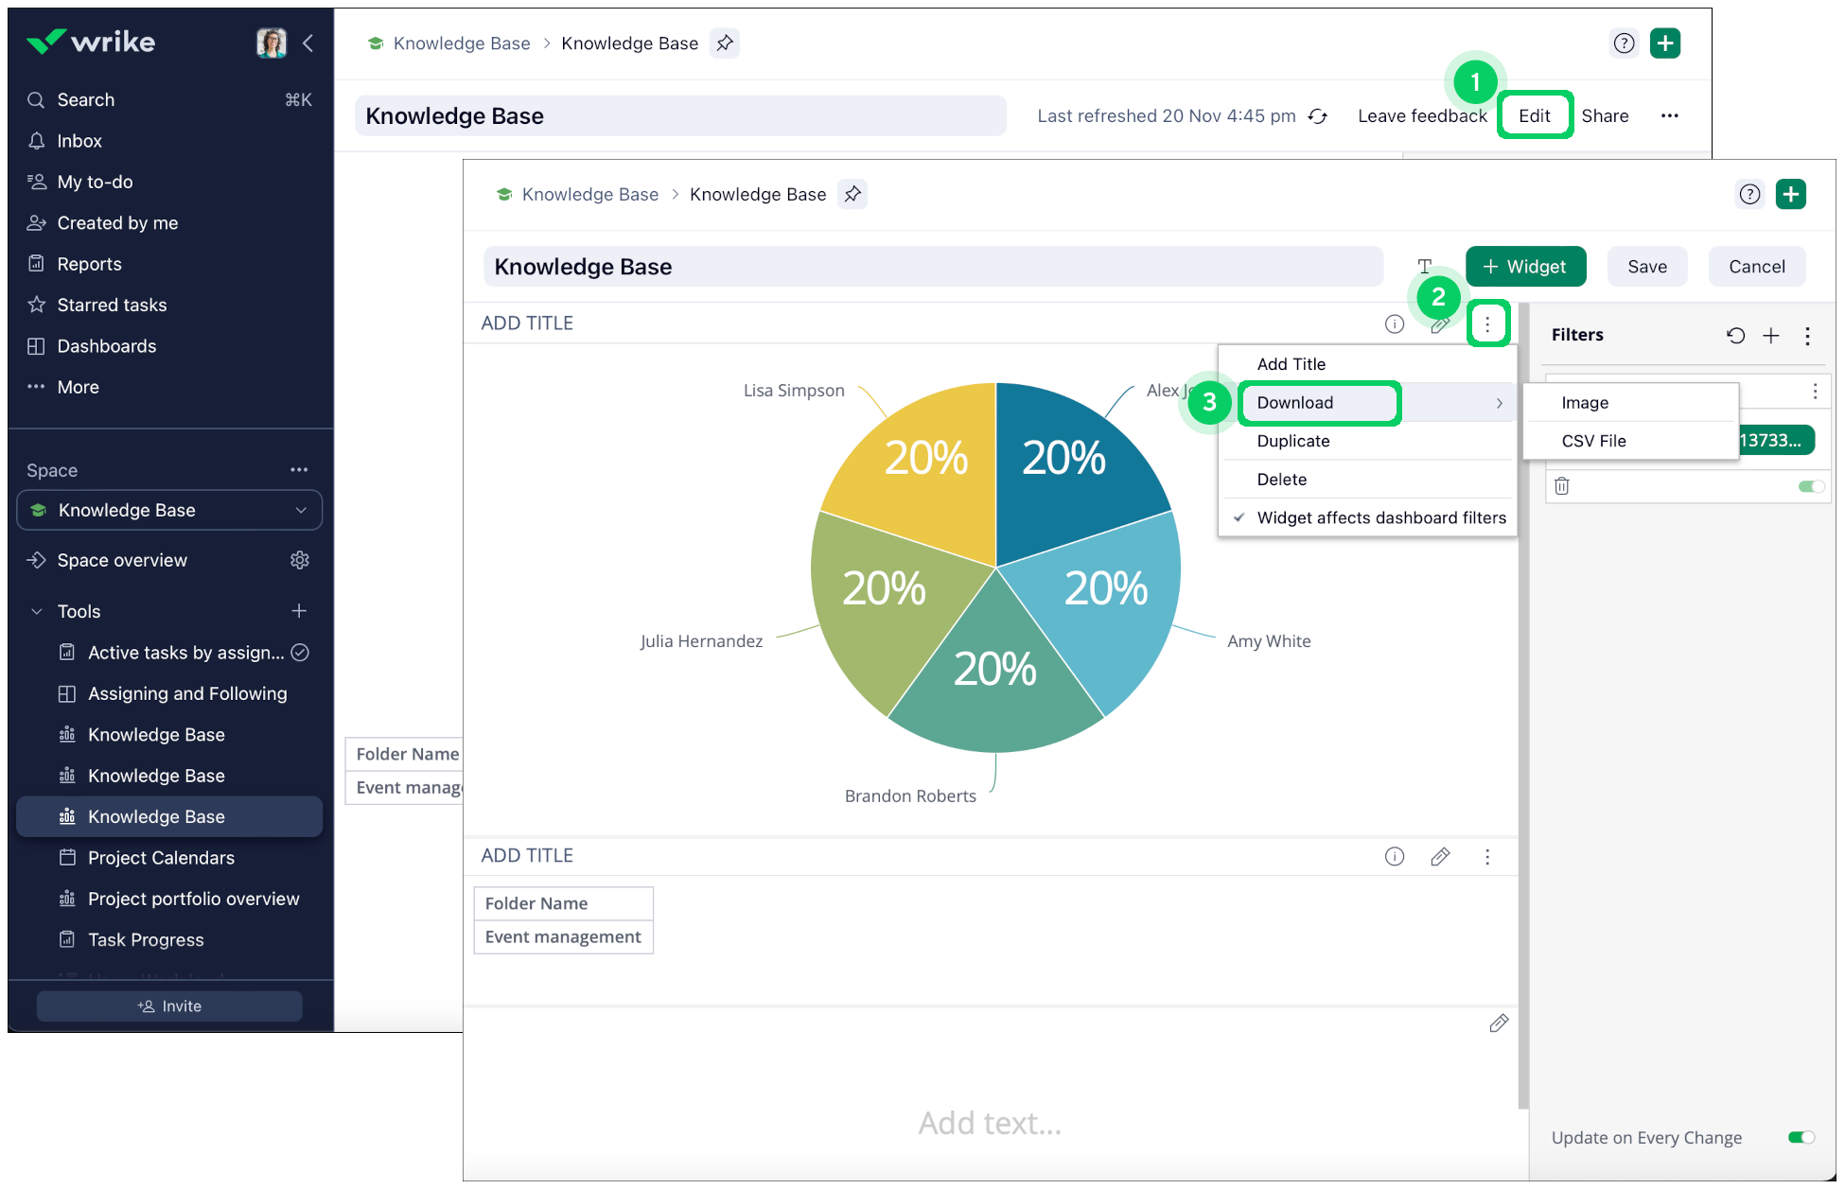Click the pencil edit icon on pie chart widget

(1439, 325)
